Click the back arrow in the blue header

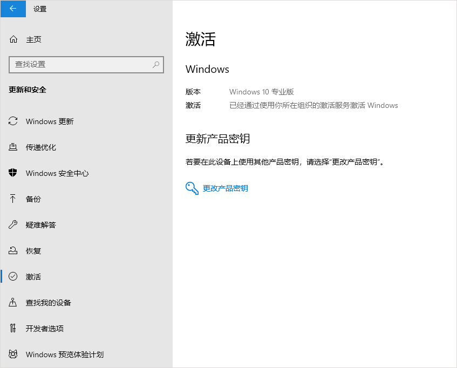pos(12,9)
